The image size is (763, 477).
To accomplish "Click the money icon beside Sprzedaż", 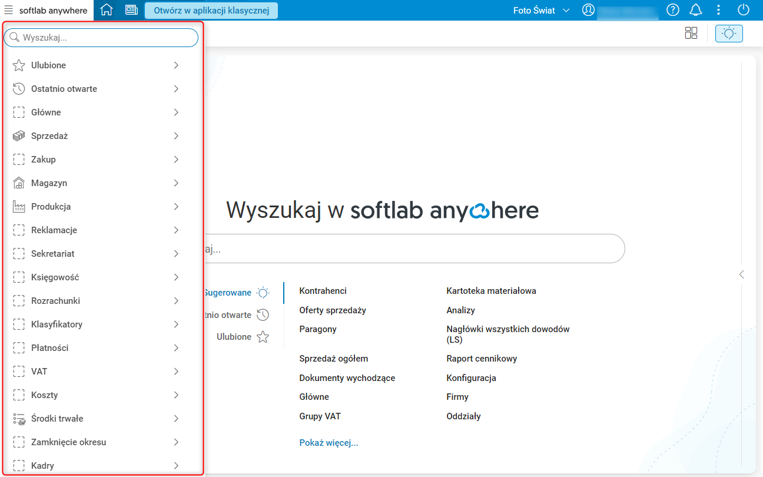I will 19,136.
